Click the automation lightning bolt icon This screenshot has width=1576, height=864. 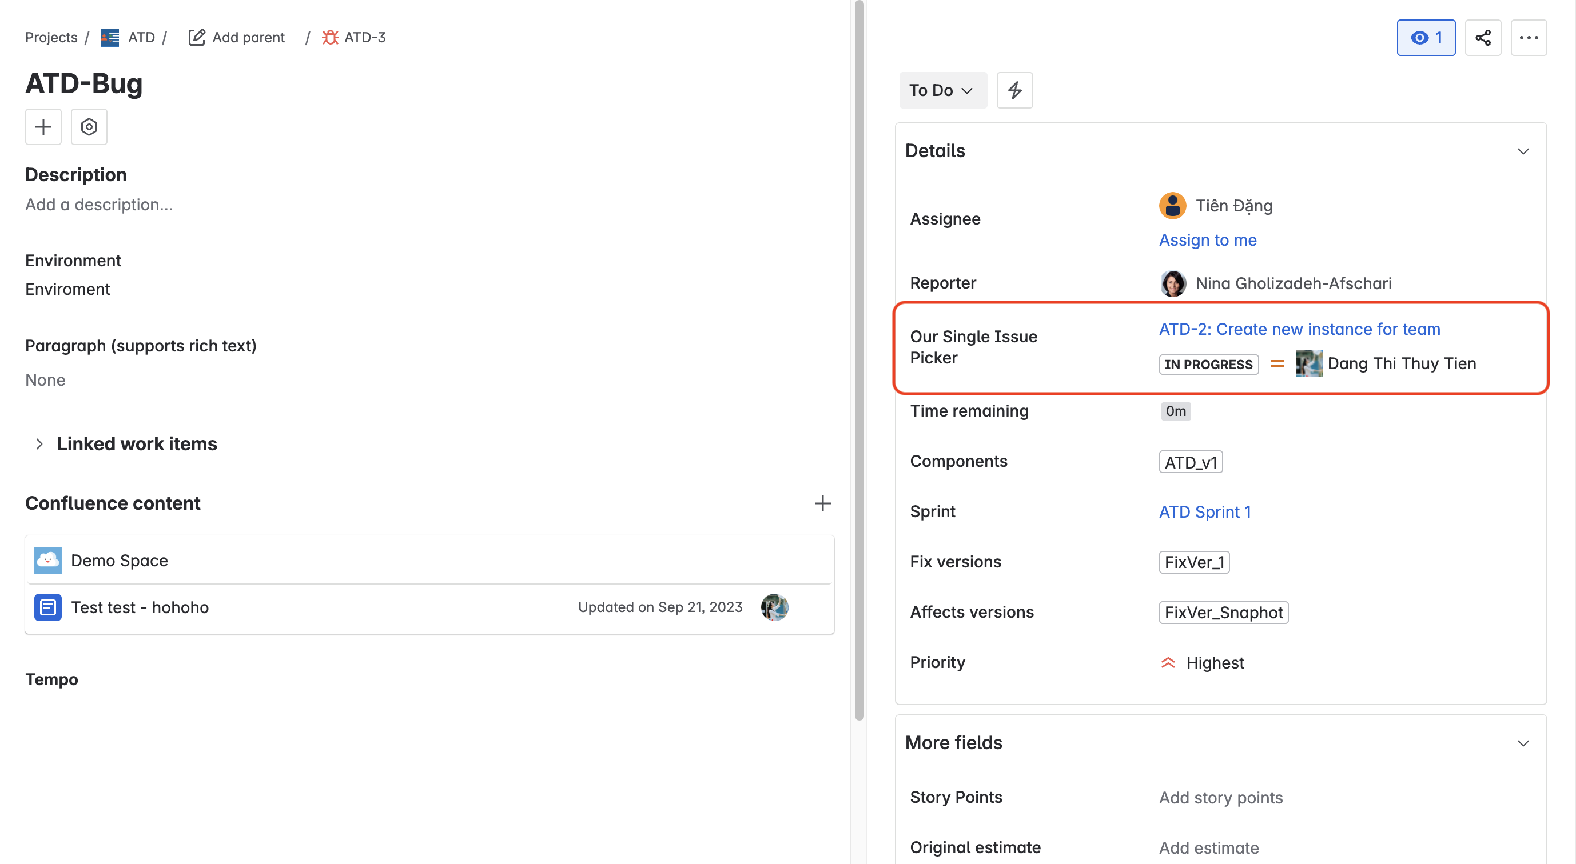pos(1014,90)
